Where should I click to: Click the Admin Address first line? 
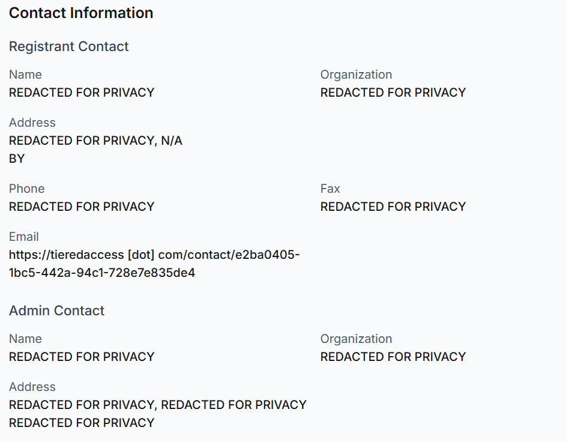[x=158, y=405]
